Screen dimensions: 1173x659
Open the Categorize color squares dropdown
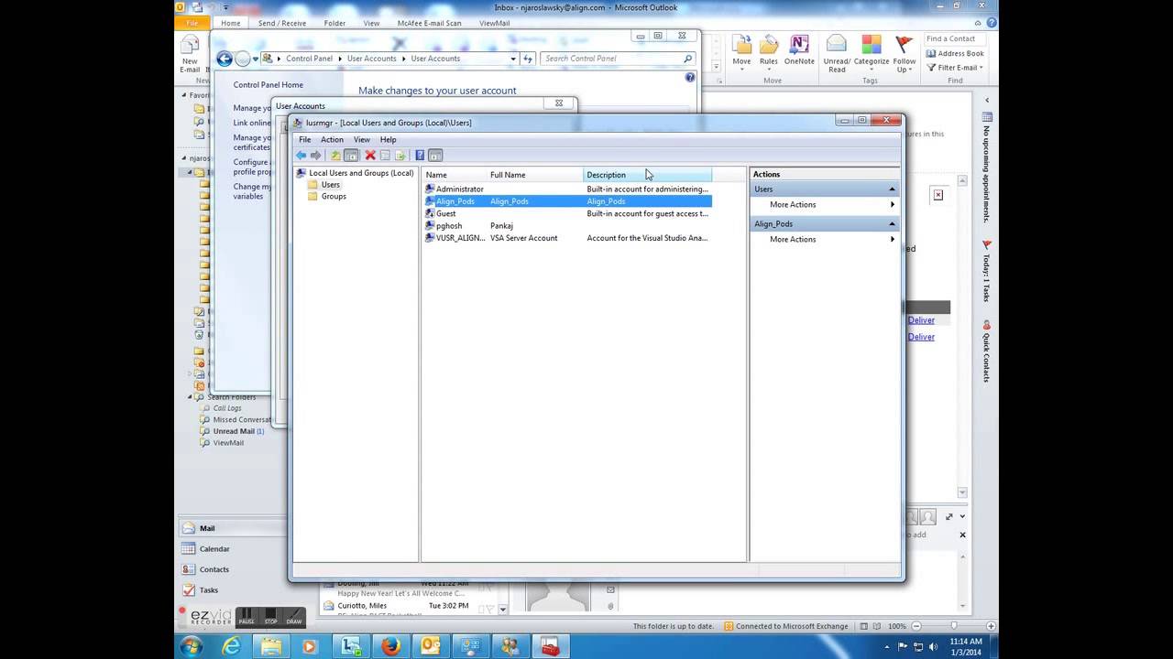click(x=872, y=55)
